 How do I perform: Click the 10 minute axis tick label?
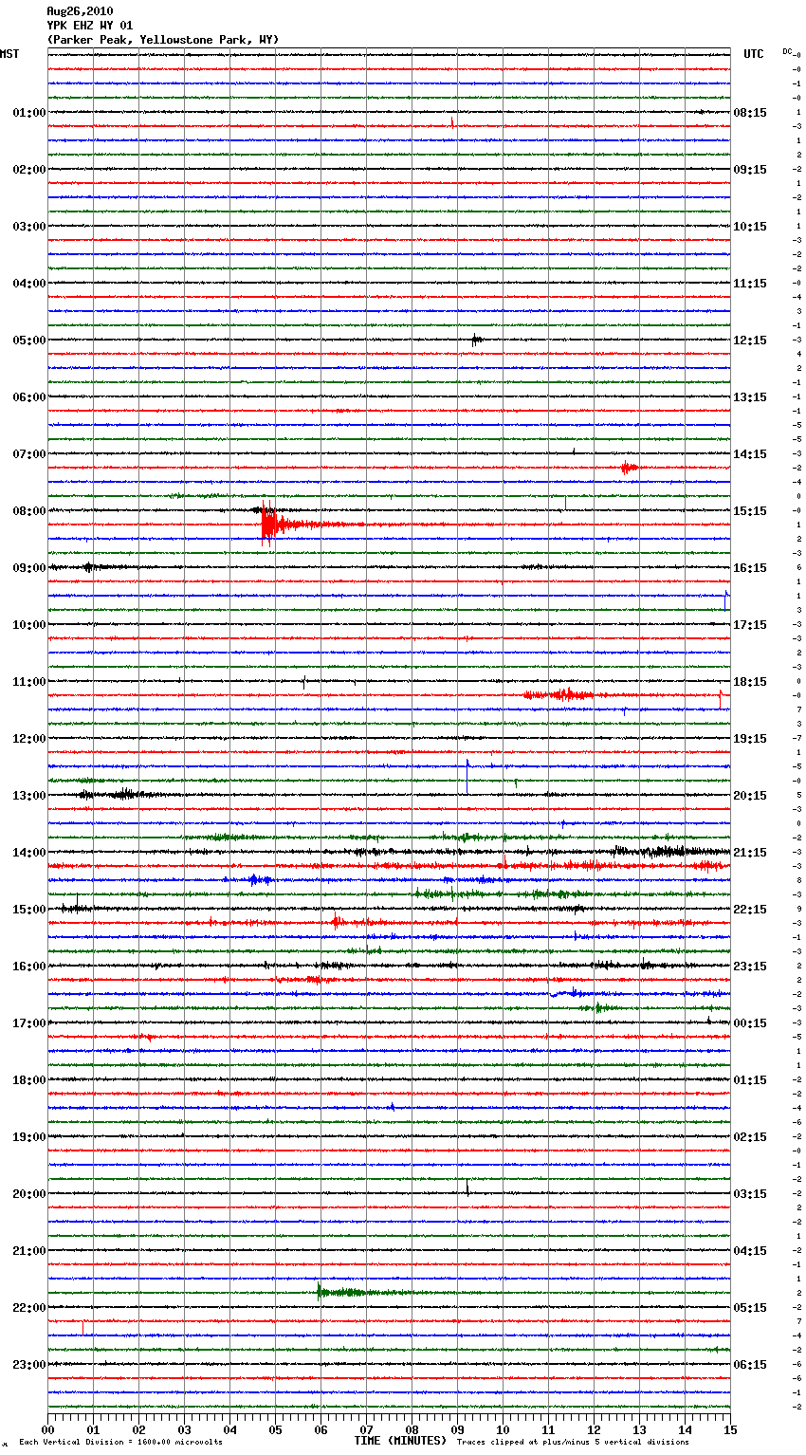503,1429
